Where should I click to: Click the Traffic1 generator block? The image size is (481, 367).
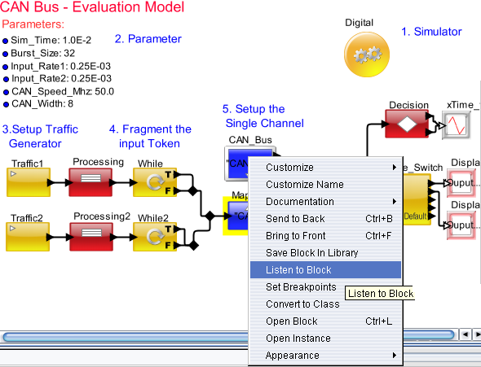[29, 182]
